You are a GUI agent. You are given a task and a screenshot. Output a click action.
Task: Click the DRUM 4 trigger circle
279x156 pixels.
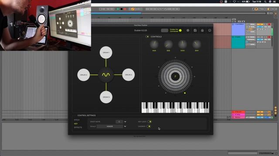(83, 75)
